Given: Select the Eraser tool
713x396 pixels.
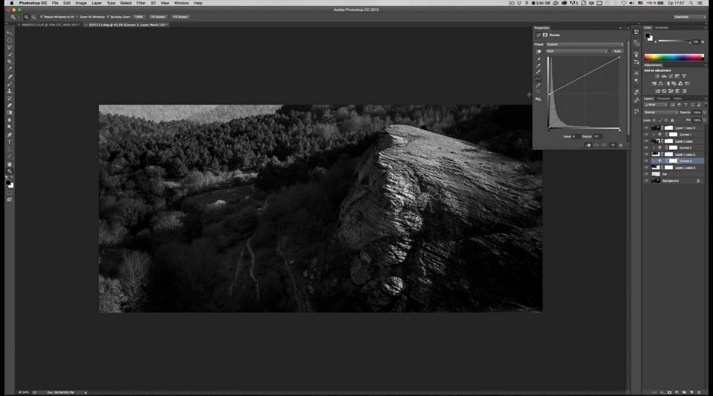Looking at the screenshot, I should click(10, 105).
